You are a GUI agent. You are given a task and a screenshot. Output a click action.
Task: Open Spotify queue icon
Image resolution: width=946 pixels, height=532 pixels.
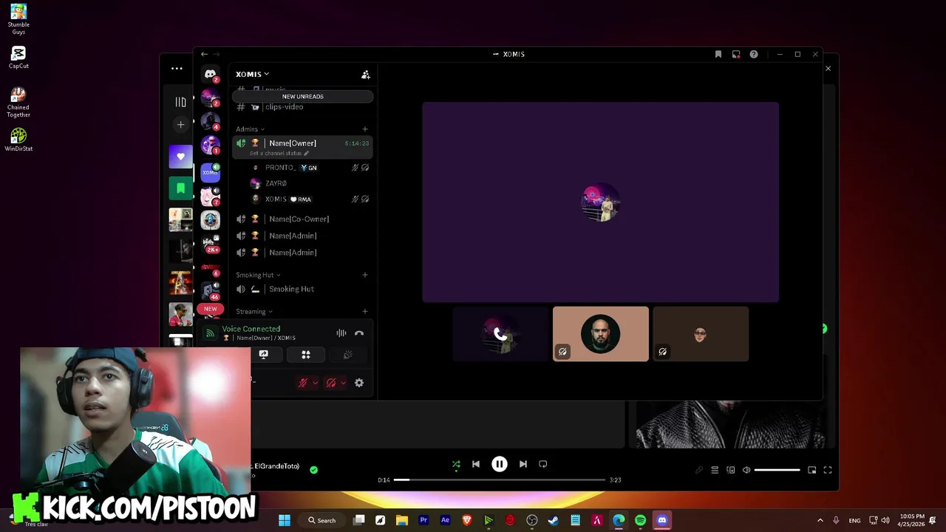(x=715, y=470)
